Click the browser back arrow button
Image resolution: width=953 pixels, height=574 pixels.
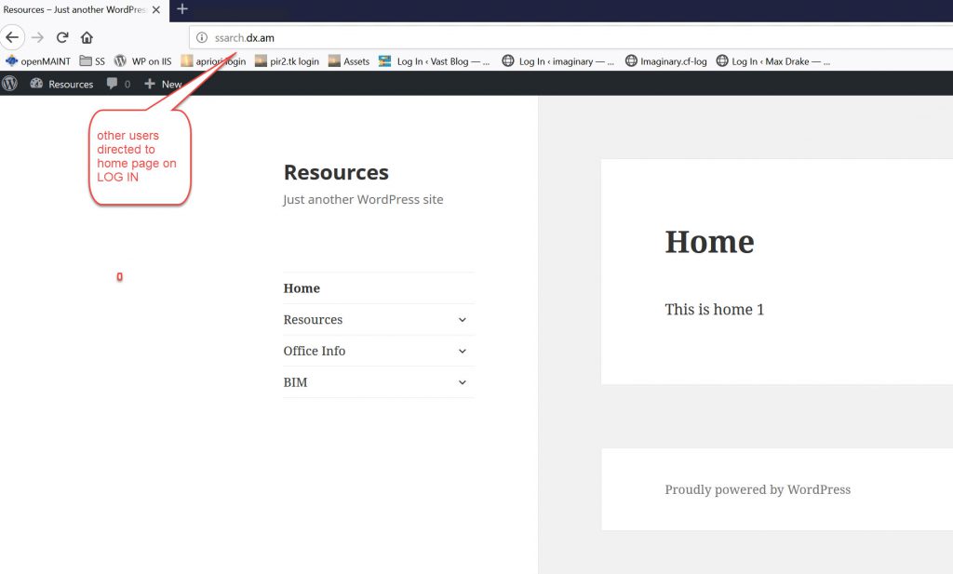12,38
